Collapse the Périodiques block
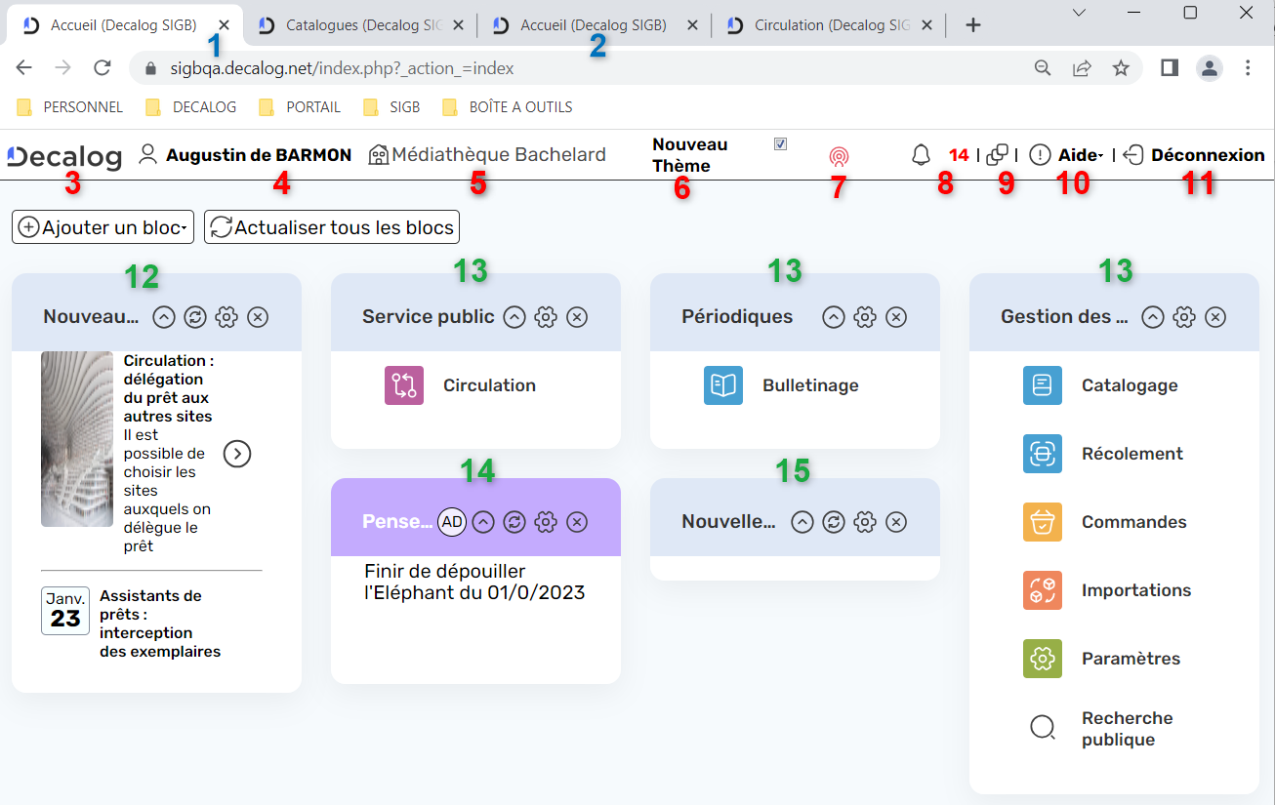Screen dimensions: 1275x805 833,317
